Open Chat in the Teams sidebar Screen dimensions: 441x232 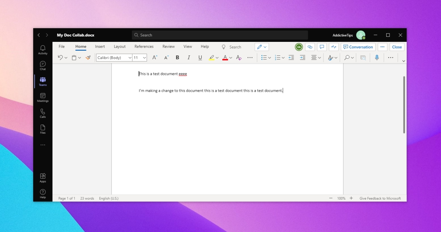pos(43,66)
